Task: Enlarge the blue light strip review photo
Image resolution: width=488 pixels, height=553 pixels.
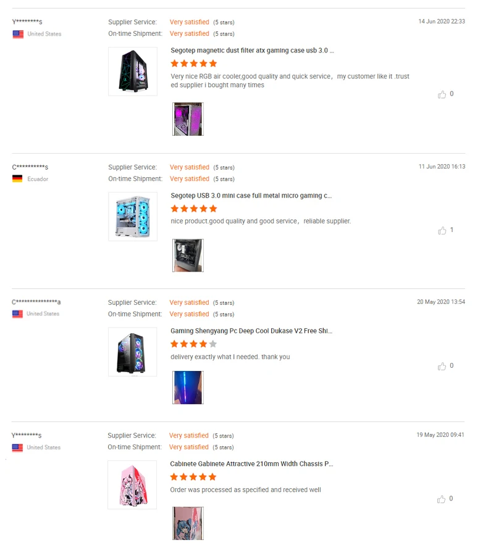Action: (188, 387)
